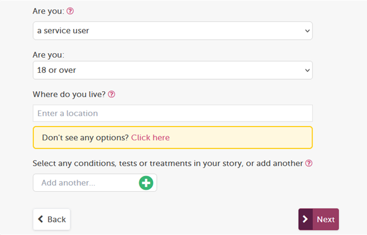
Task: Click the first 'Are you:' label text
Action: pos(48,11)
